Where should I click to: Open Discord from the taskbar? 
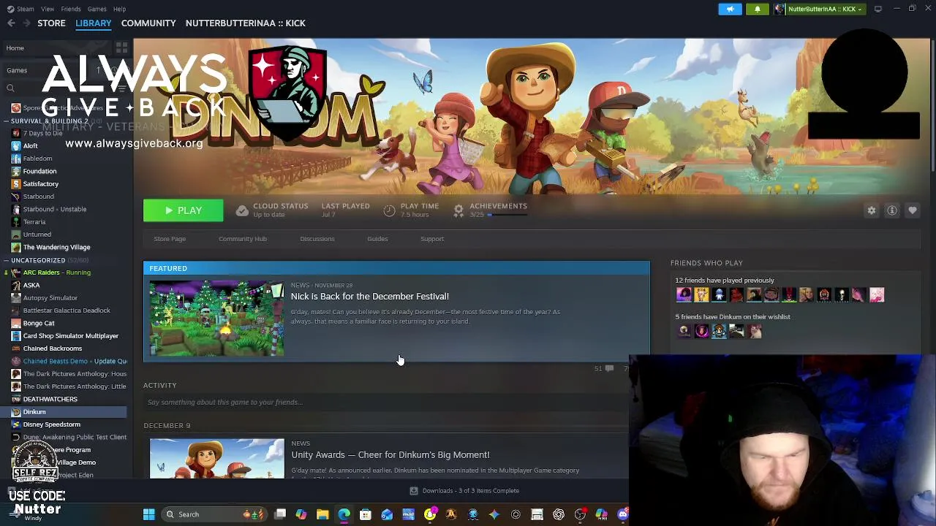(x=622, y=514)
